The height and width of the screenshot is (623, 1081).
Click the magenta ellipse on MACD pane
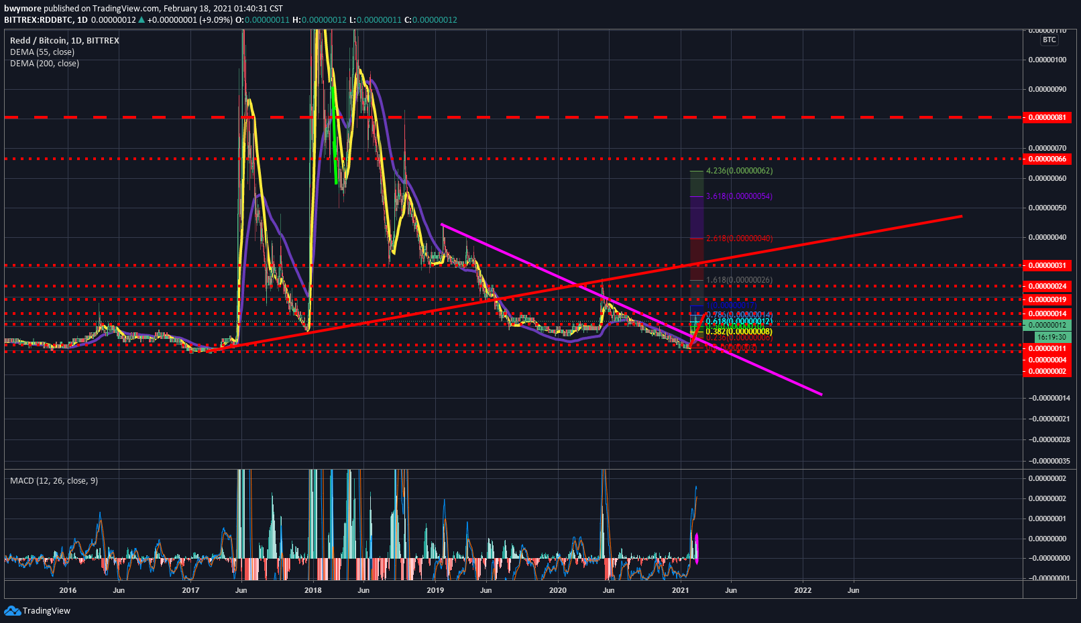pyautogui.click(x=697, y=548)
